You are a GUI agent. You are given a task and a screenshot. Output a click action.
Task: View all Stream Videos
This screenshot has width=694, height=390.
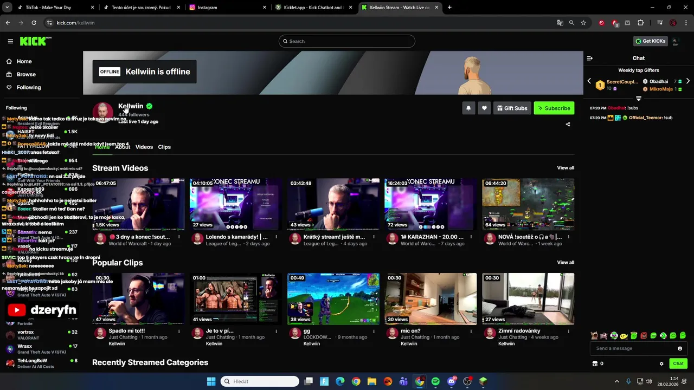point(566,168)
